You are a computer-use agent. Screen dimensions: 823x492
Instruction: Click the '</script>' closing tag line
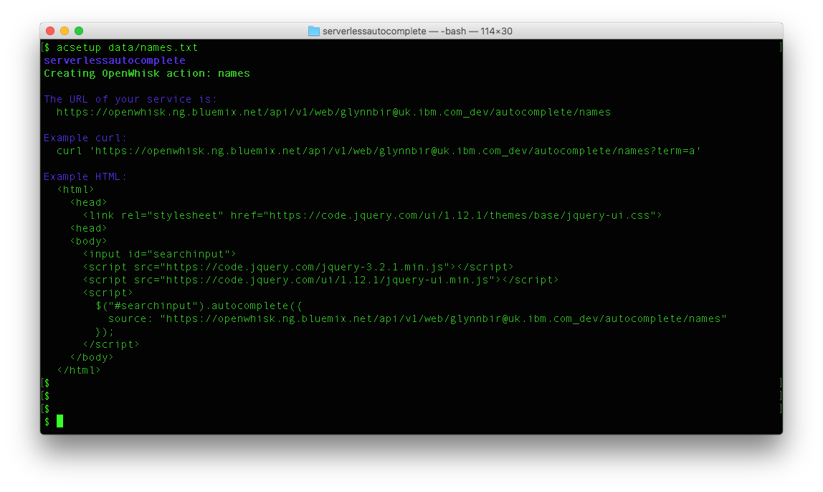(x=110, y=344)
